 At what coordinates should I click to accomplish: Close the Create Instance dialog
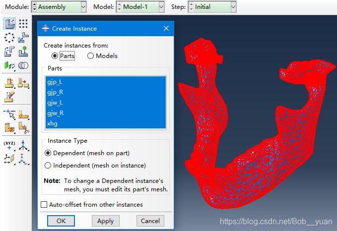tap(167, 29)
